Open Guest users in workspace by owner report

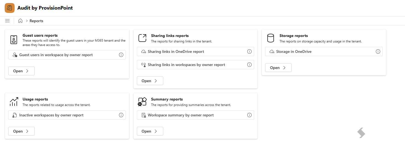[67, 55]
